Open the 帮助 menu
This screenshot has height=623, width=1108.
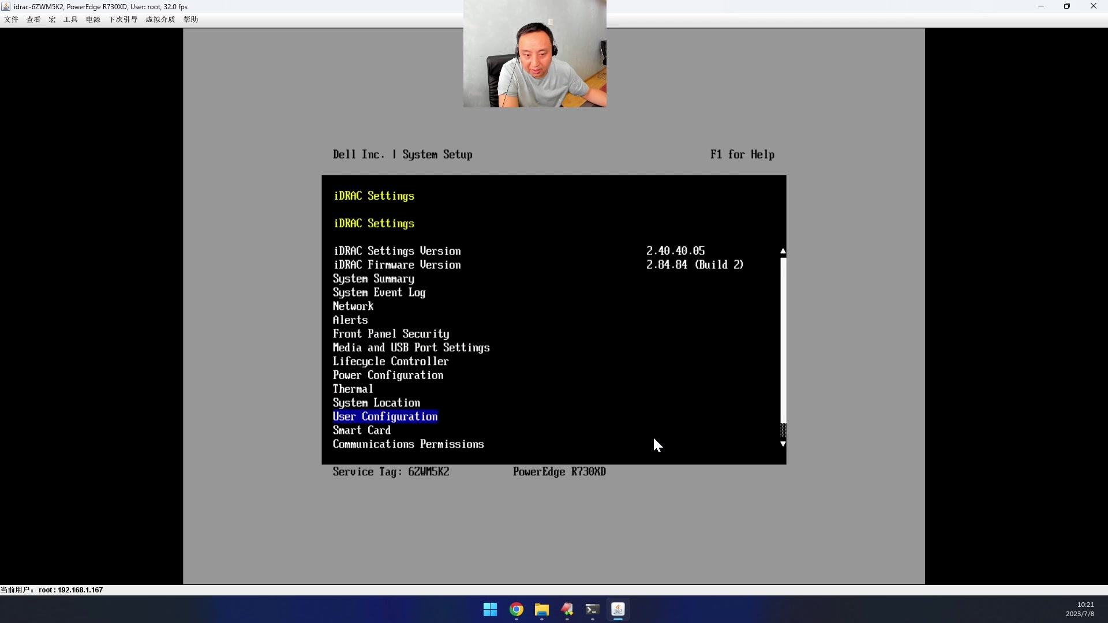tap(190, 19)
